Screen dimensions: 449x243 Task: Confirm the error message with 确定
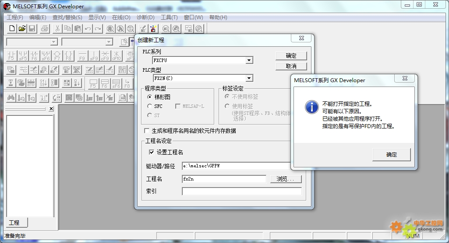[x=392, y=154]
